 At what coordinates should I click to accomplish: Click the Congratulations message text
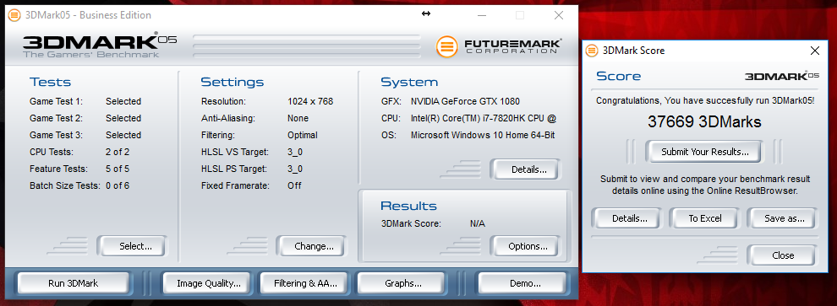705,100
